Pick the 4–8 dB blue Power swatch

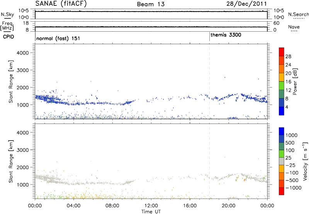point(282,103)
